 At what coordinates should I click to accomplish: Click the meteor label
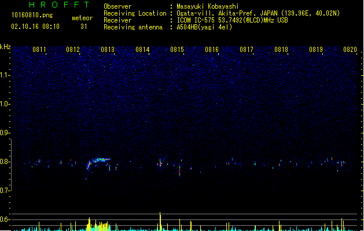[x=82, y=18]
